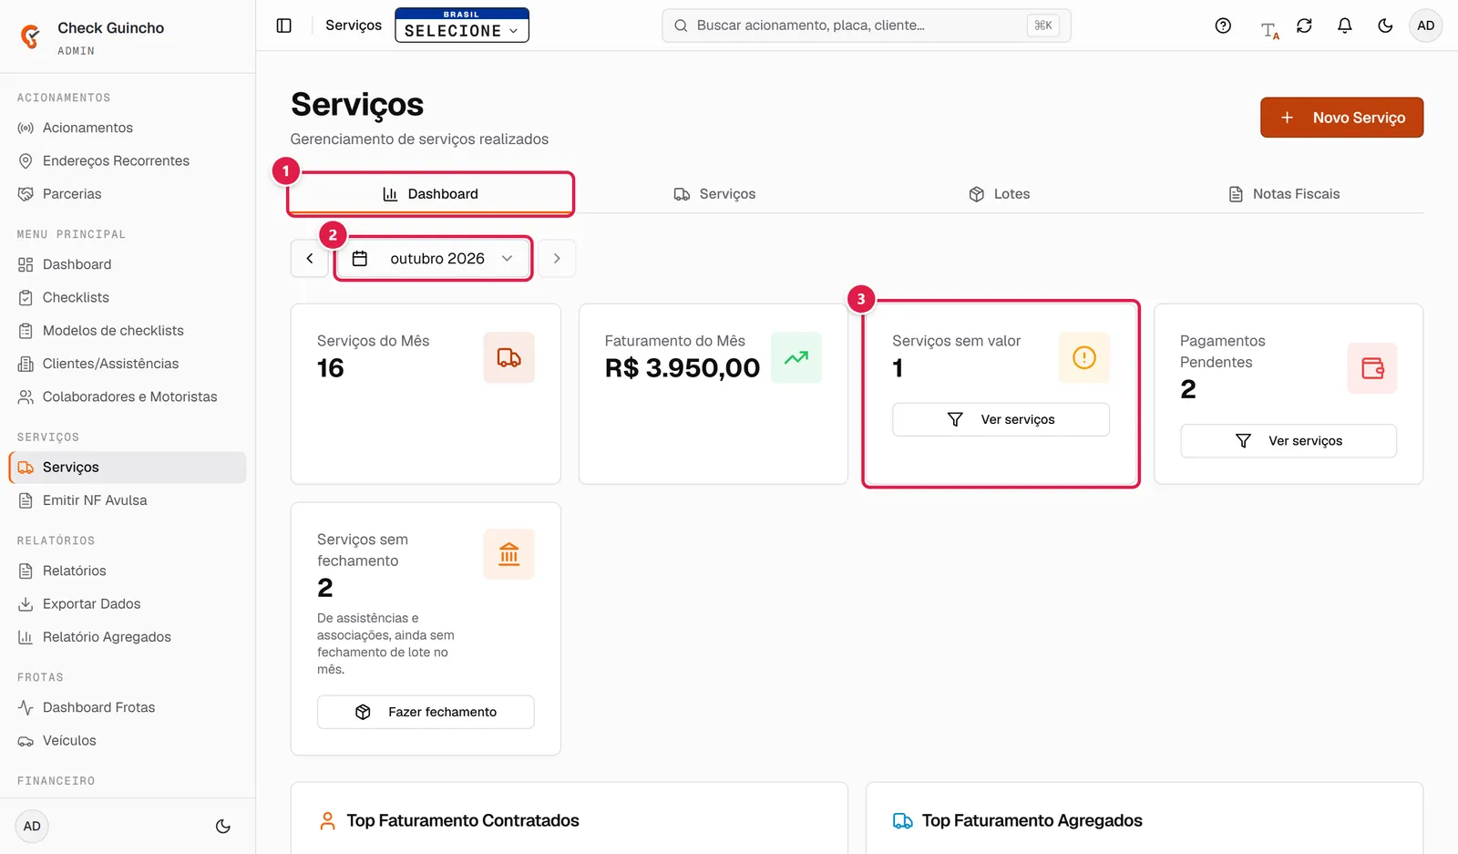Click Ver serviços under Pagamentos Pendentes
Viewport: 1458px width, 854px height.
coord(1289,441)
